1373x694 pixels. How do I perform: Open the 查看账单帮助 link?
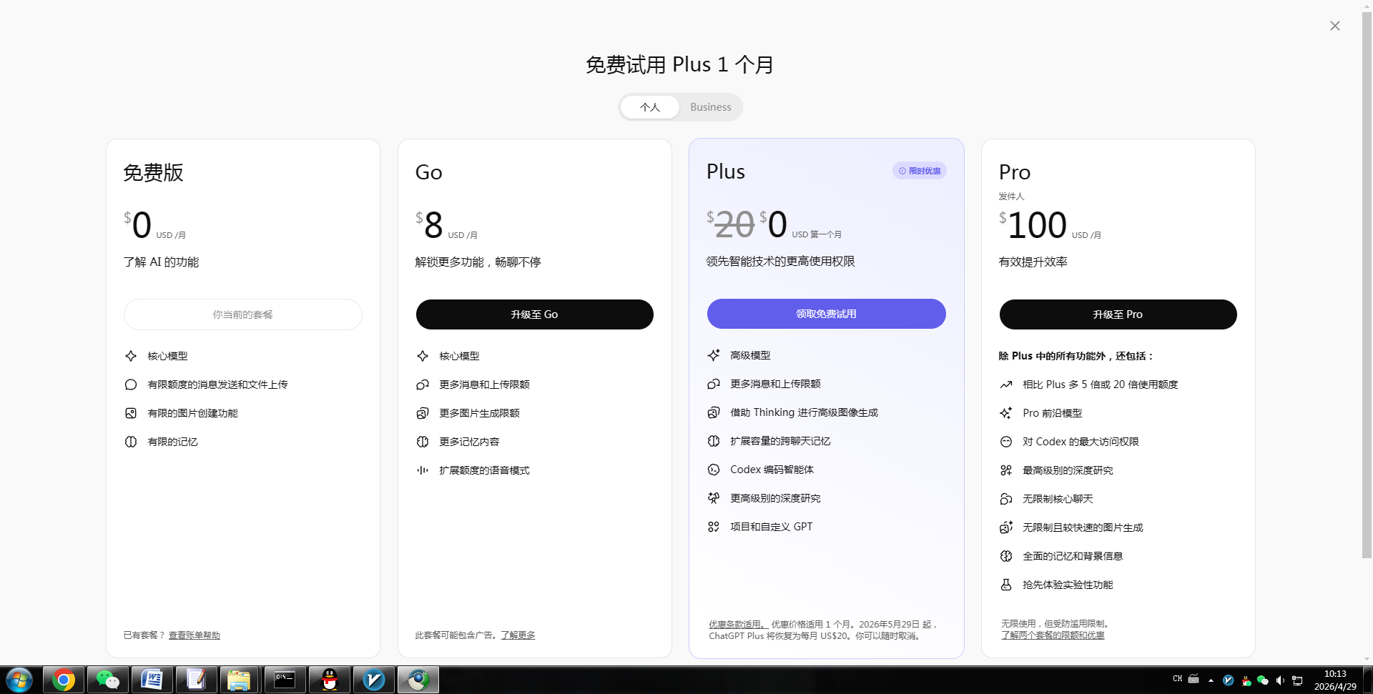click(x=195, y=635)
